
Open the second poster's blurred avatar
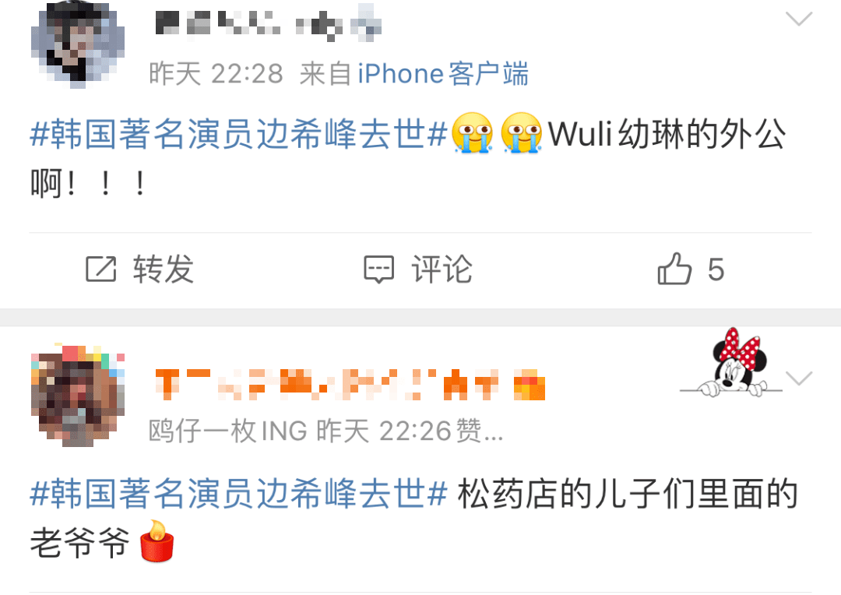coord(78,396)
